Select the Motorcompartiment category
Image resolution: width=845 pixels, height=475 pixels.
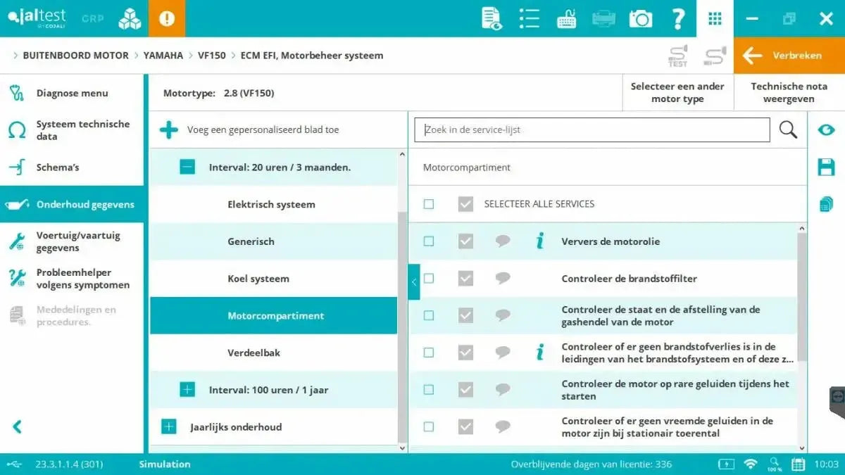[275, 315]
